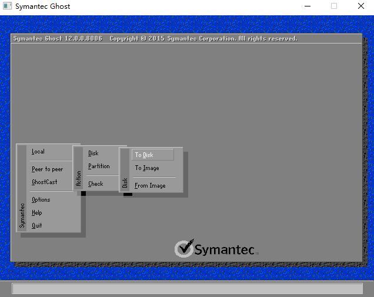374x297 pixels.
Task: Choose Disk in the Action submenu
Action: click(x=93, y=153)
